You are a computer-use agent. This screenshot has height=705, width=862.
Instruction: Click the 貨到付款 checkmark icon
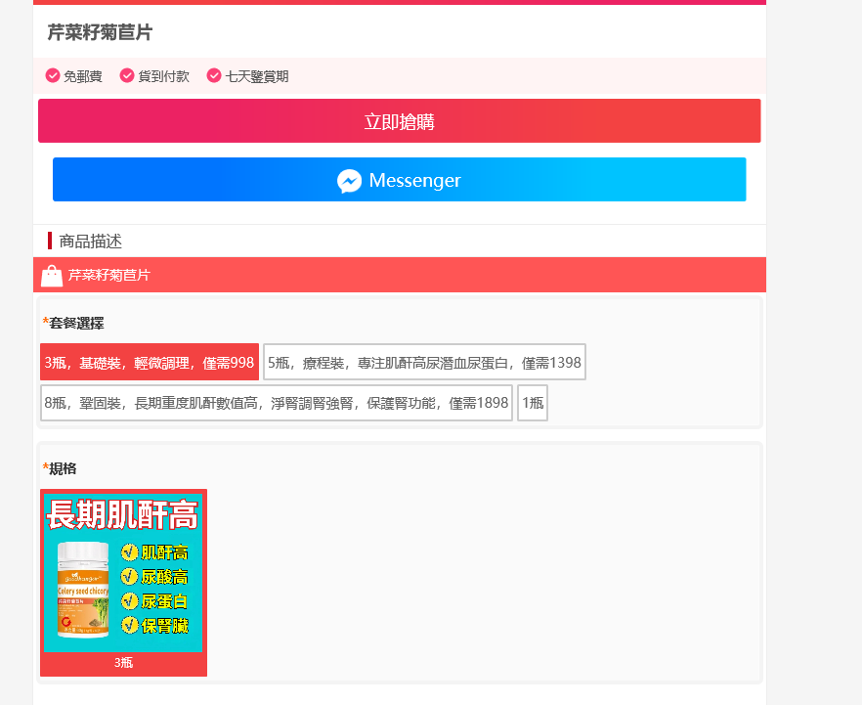click(x=127, y=75)
